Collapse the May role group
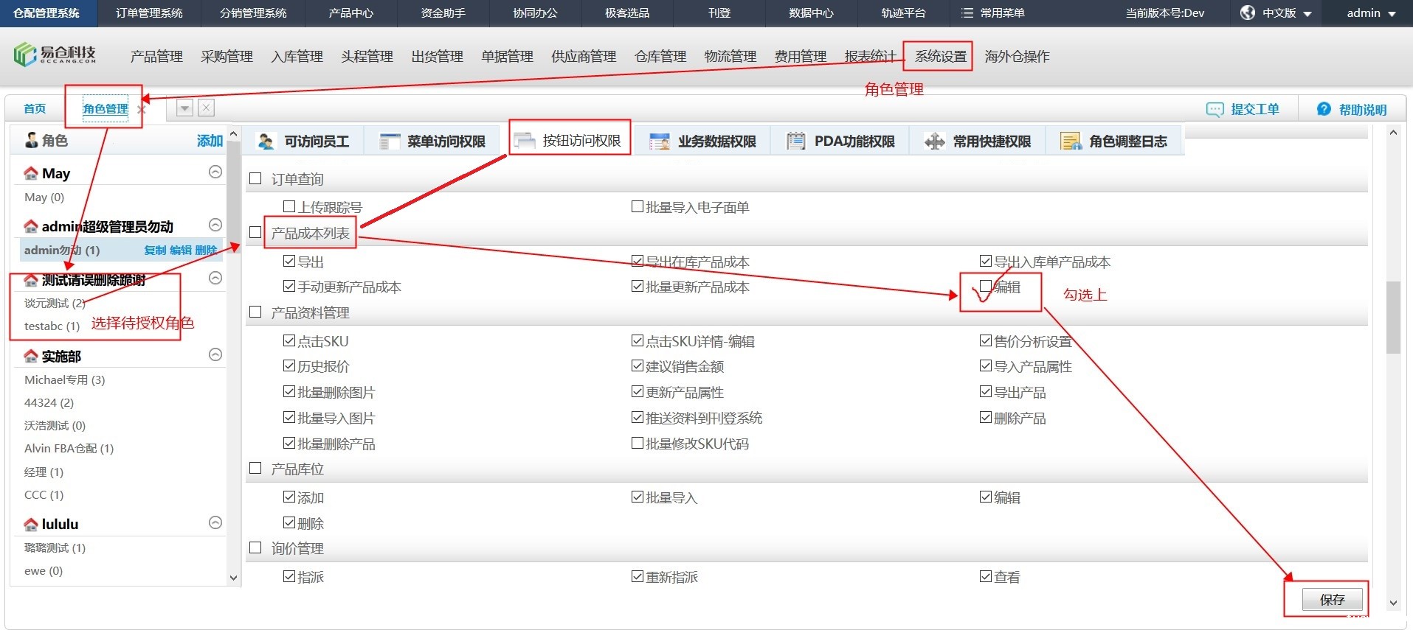This screenshot has height=630, width=1413. [215, 172]
